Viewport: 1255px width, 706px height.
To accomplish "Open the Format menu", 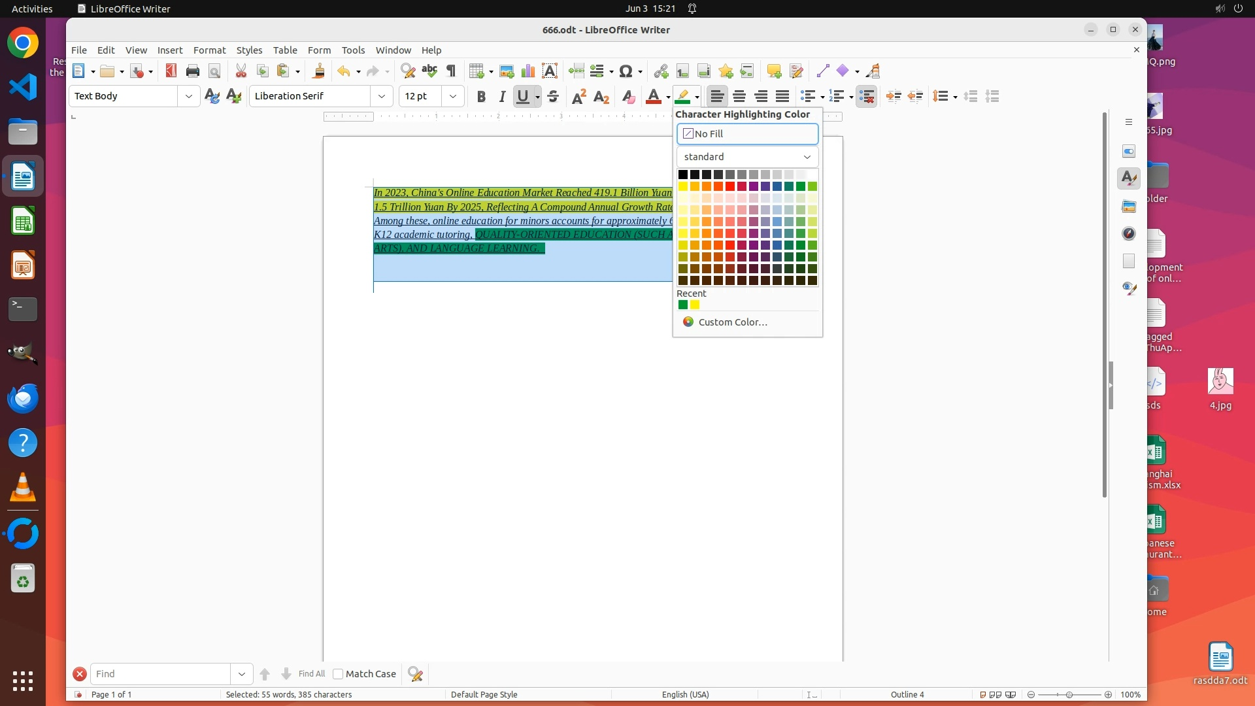I will [x=209, y=50].
